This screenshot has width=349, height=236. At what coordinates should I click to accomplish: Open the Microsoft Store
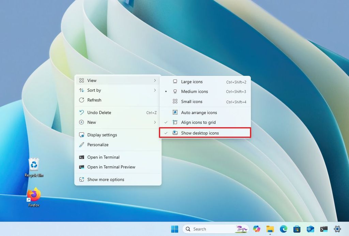coord(296,229)
